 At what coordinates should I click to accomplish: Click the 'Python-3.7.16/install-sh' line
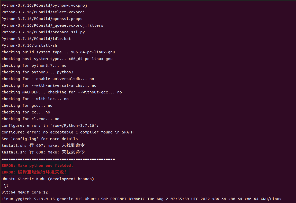(29, 45)
